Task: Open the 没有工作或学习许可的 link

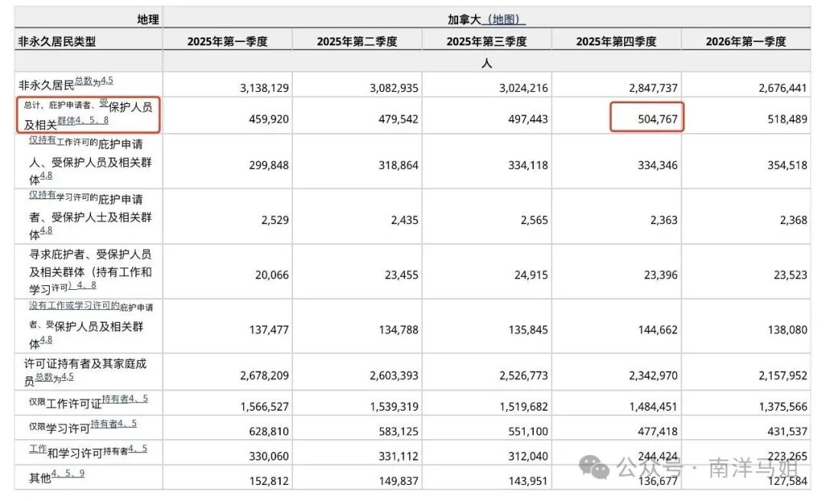Action: pos(74,305)
